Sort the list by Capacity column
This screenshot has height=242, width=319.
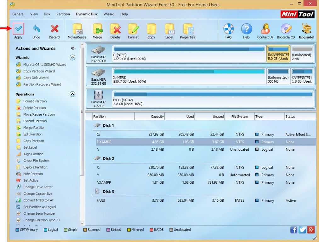point(150,116)
